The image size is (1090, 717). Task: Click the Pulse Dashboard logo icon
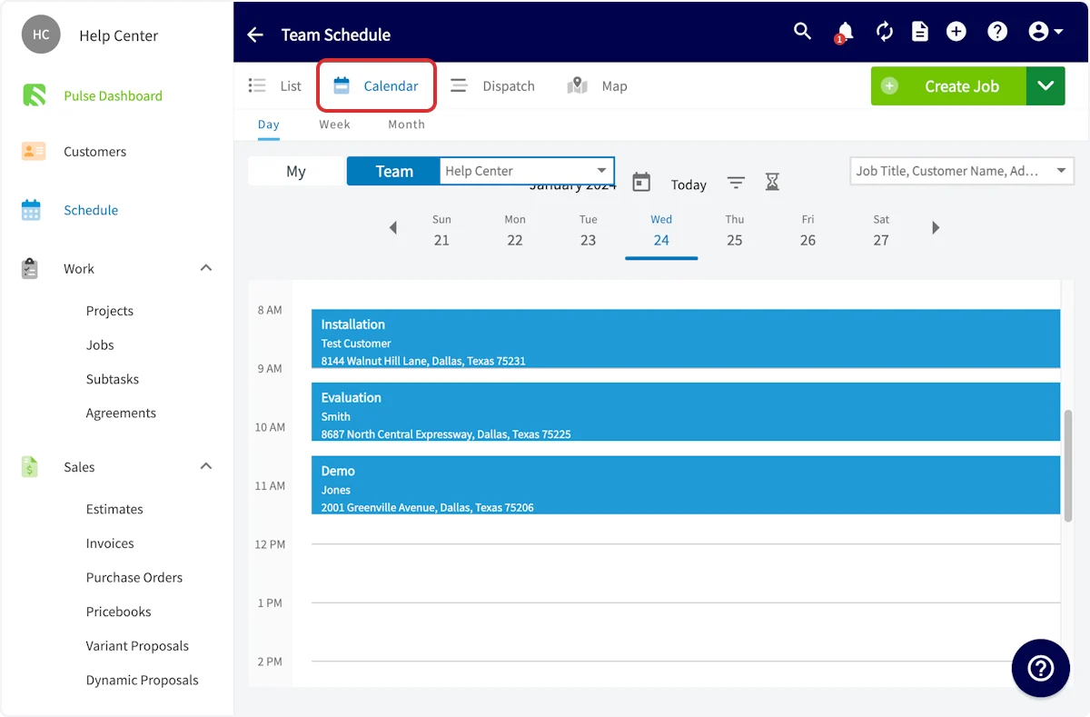[x=34, y=95]
